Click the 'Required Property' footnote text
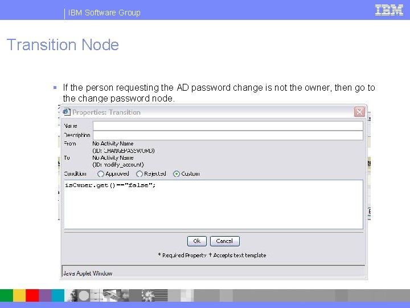 pyautogui.click(x=184, y=256)
